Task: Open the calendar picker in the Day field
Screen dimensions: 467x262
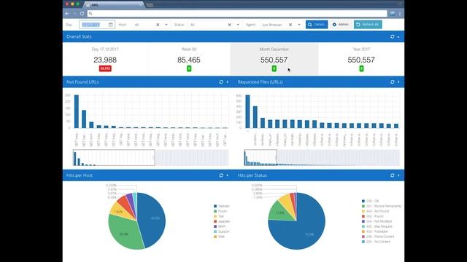Action: [110, 25]
